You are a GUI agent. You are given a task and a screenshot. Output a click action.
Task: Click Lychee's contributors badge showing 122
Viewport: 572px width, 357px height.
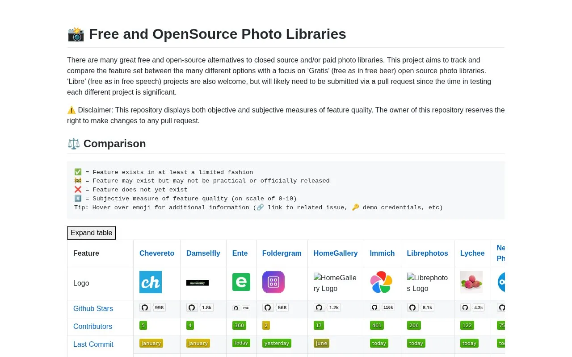tap(467, 325)
